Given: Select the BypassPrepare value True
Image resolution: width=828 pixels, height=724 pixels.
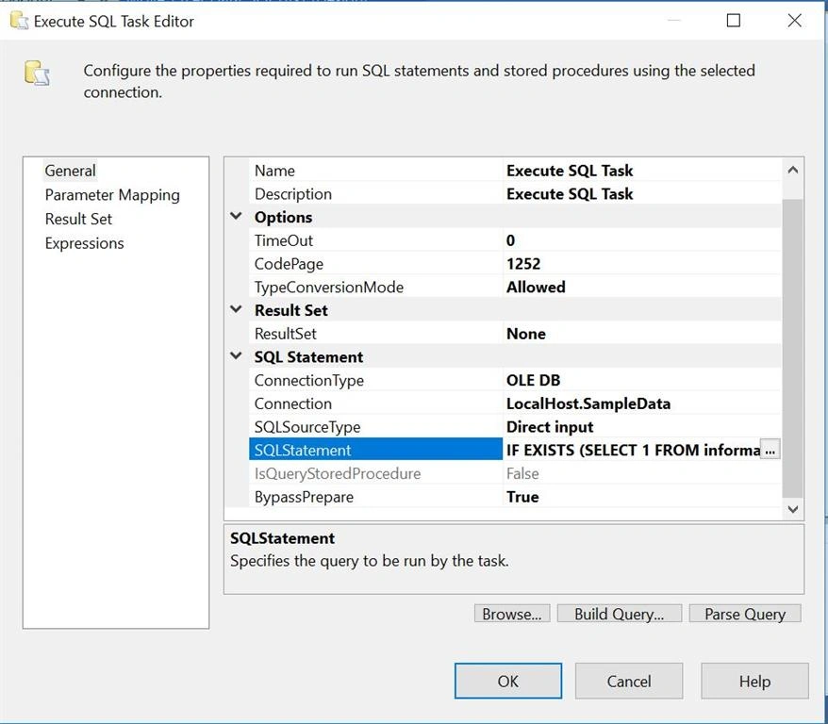Looking at the screenshot, I should tap(641, 497).
